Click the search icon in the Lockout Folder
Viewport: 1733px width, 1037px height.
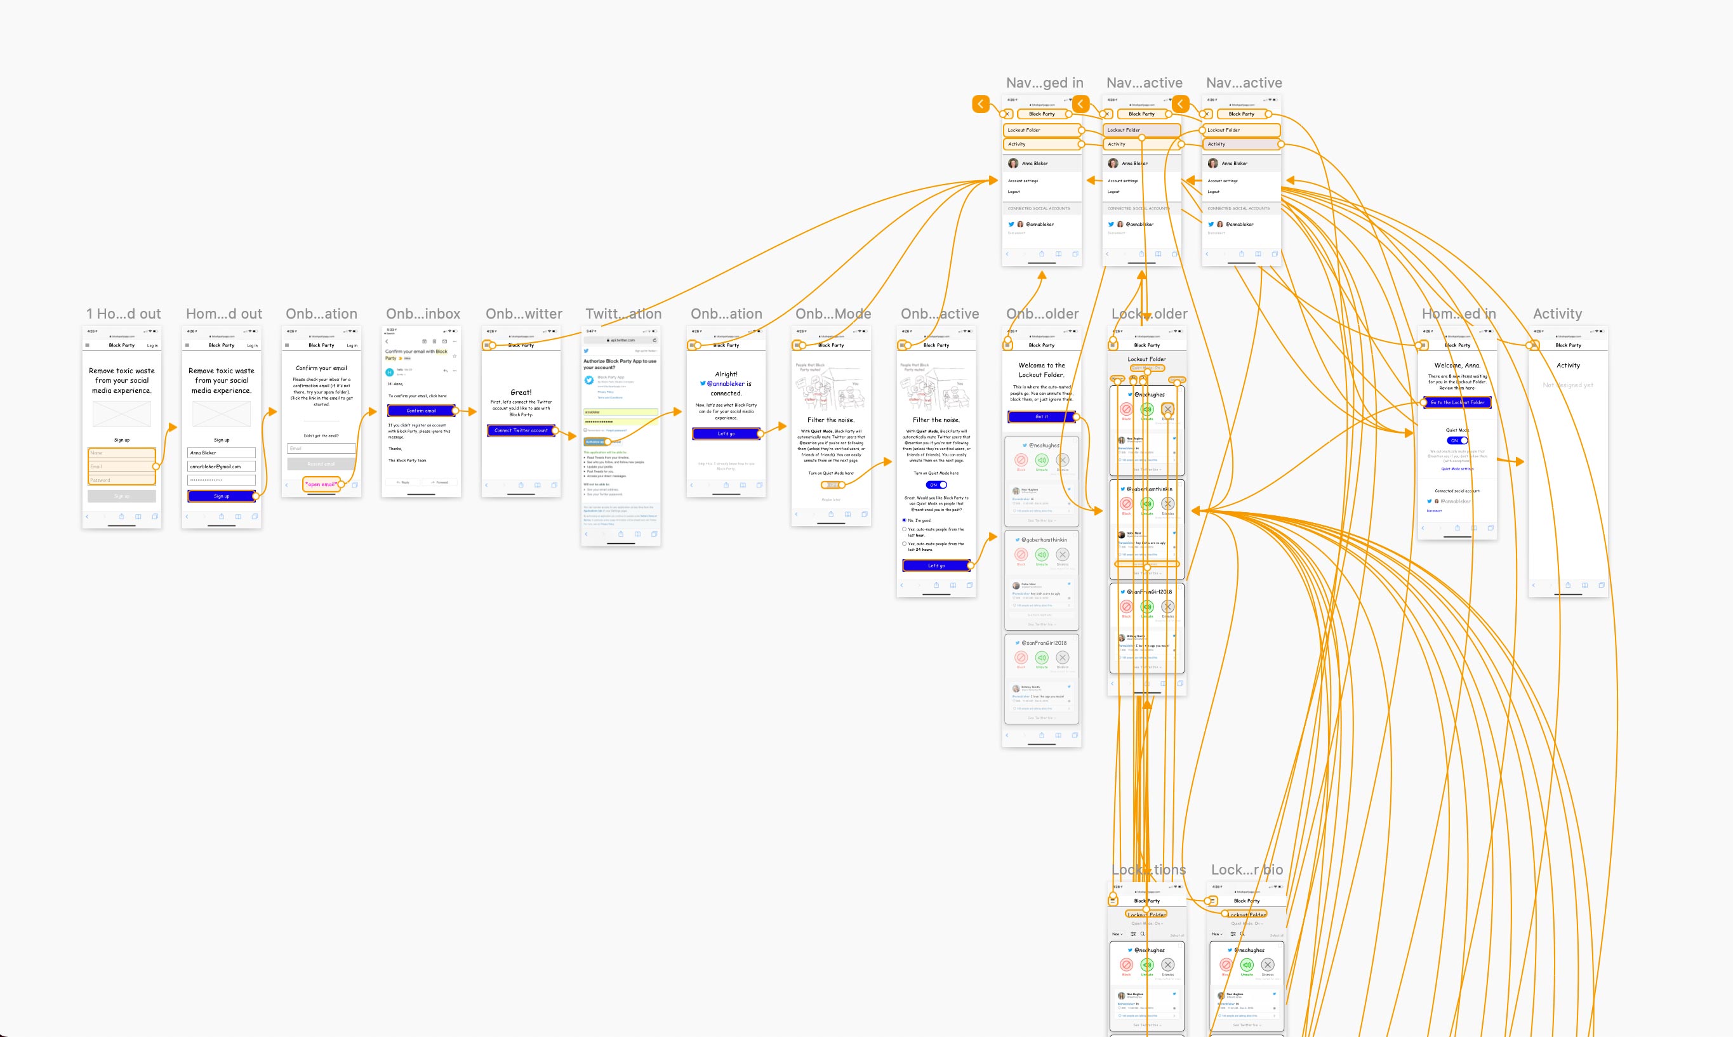[1143, 380]
